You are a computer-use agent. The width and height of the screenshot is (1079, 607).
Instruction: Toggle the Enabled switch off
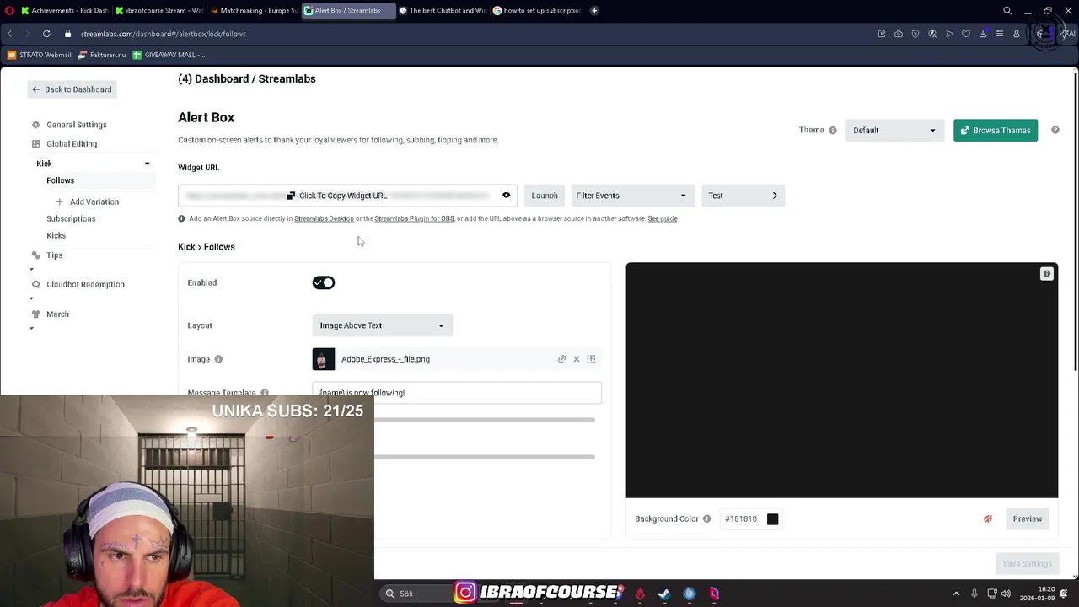[x=324, y=282]
